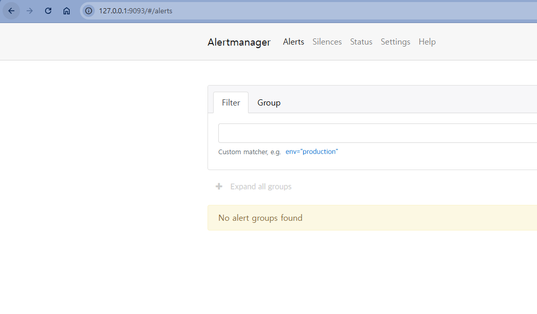Open the Help link in navbar
The height and width of the screenshot is (314, 537).
[427, 42]
